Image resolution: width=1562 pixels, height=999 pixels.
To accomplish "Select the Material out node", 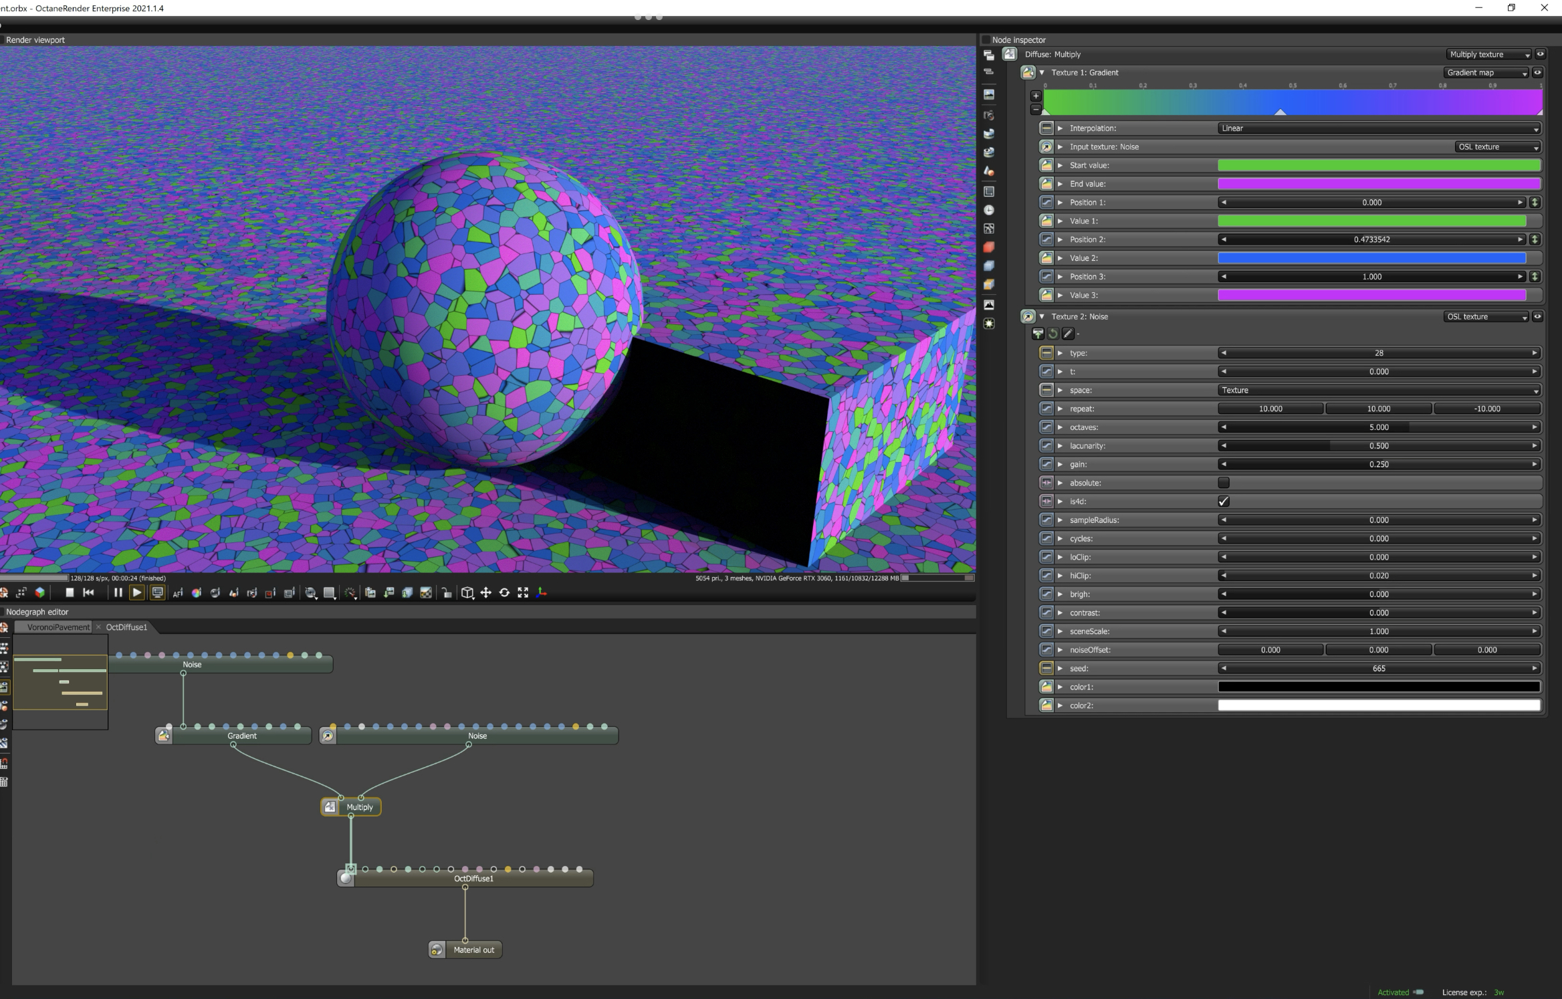I will click(473, 950).
